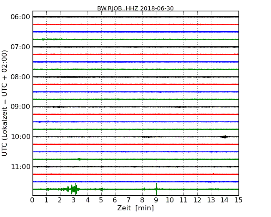This screenshot has height=217, width=271.
Task: Select the 08:00 time label
Action: pos(20,77)
